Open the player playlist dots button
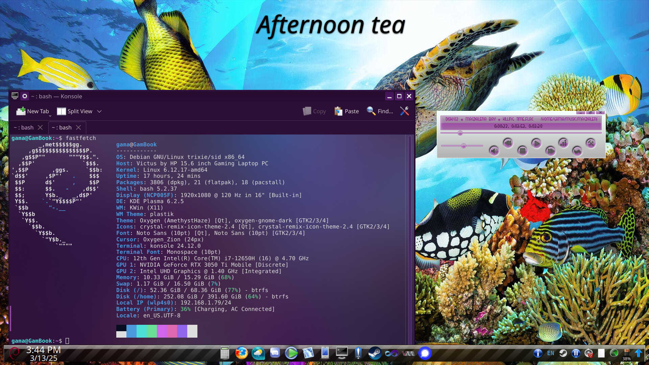 (563, 143)
